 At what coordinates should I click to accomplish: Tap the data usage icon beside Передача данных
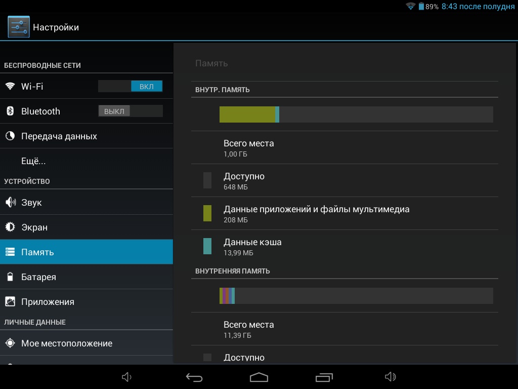(10, 136)
